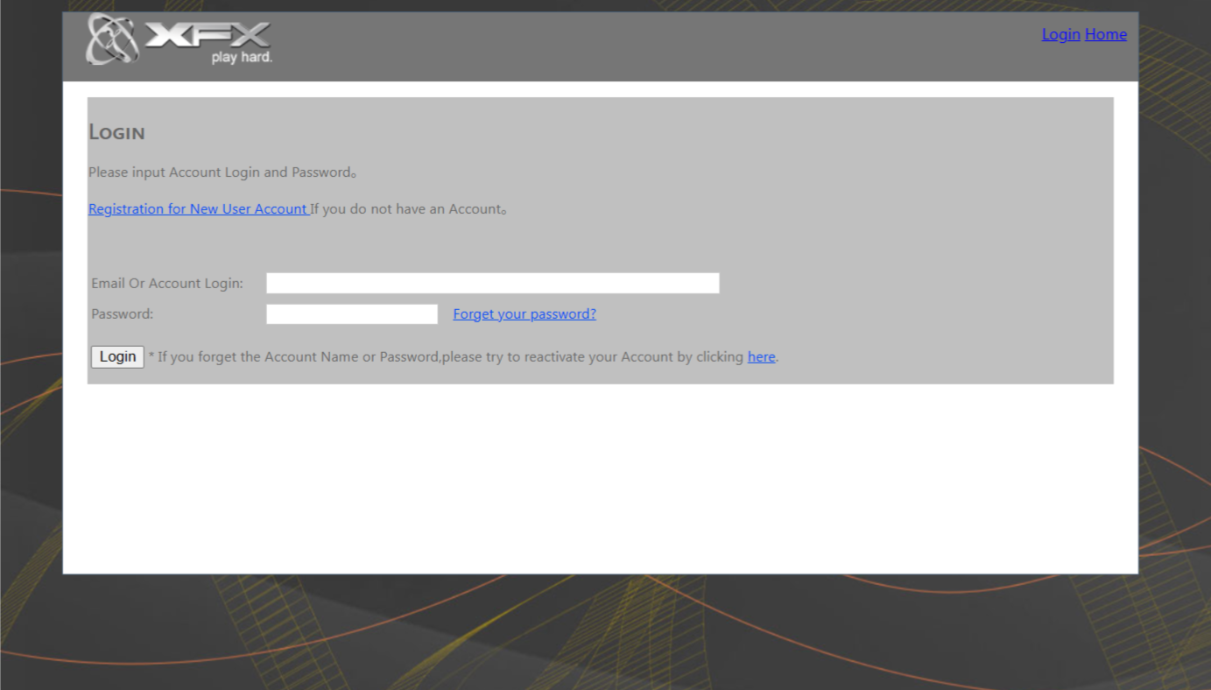This screenshot has height=690, width=1211.
Task: Click "If you do not have an Account" text
Action: point(408,209)
